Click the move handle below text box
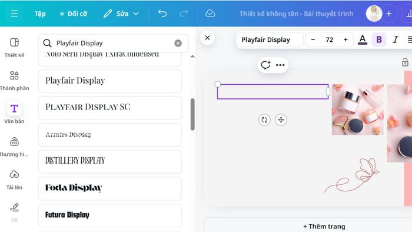The image size is (412, 232). coord(281,120)
